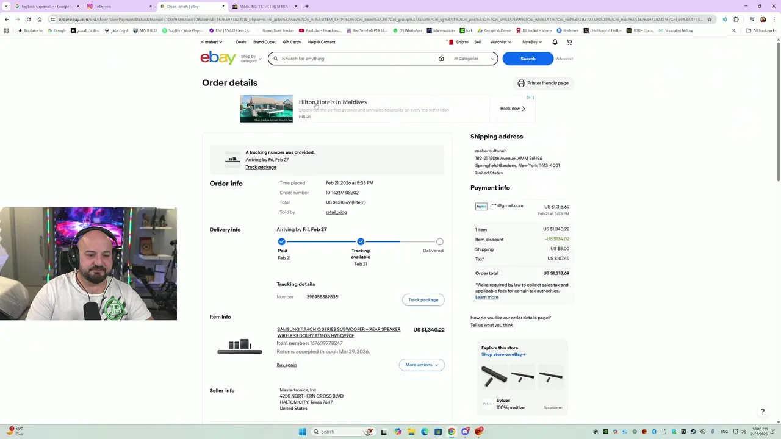Image resolution: width=781 pixels, height=439 pixels.
Task: Click the blue Search button
Action: coord(528,59)
